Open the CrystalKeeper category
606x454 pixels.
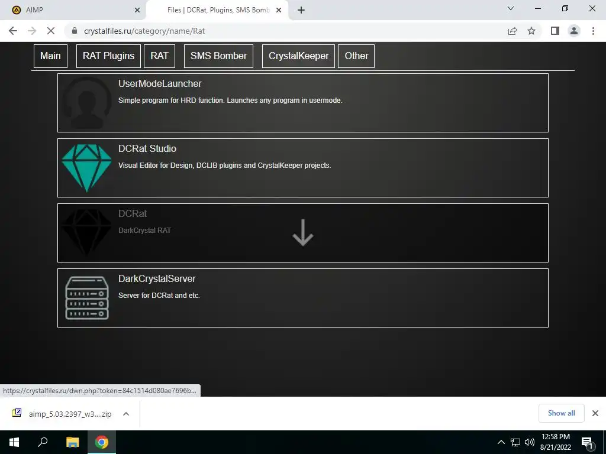pyautogui.click(x=298, y=56)
